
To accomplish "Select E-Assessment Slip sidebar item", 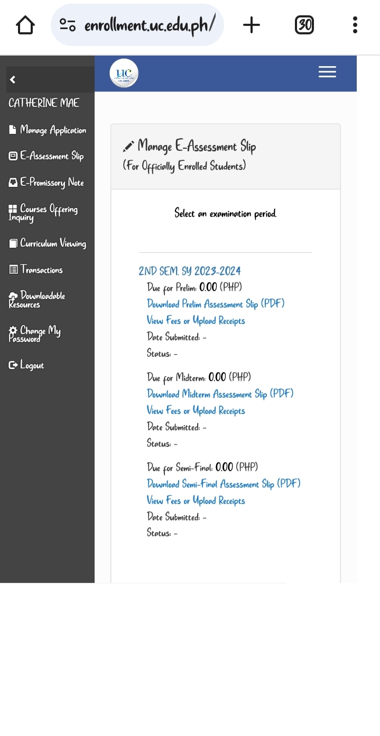I will (47, 156).
